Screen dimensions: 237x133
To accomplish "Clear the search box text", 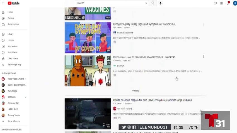I will coord(146,3).
